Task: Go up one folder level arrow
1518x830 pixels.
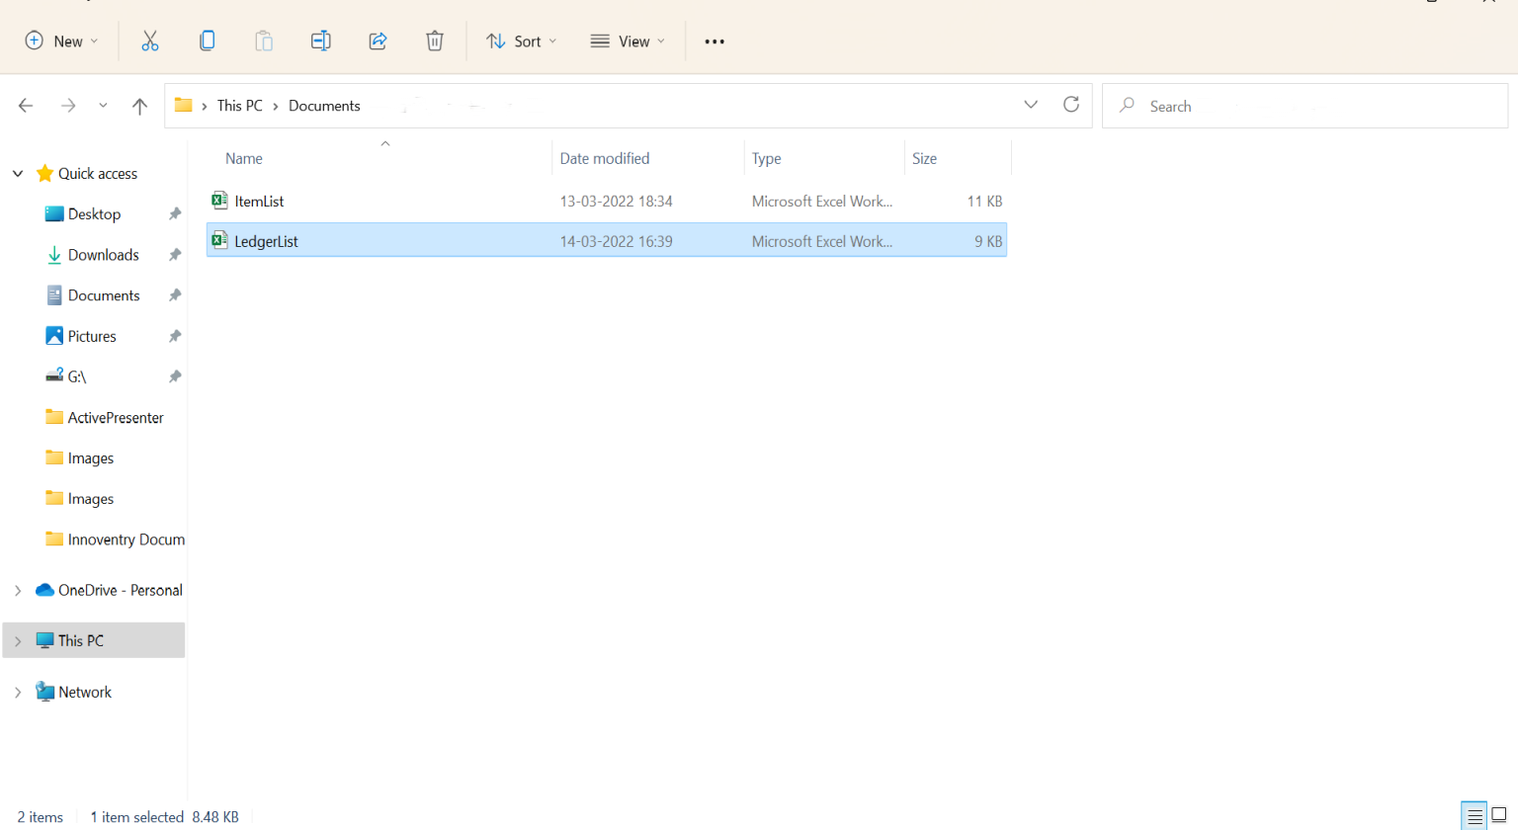Action: (139, 106)
